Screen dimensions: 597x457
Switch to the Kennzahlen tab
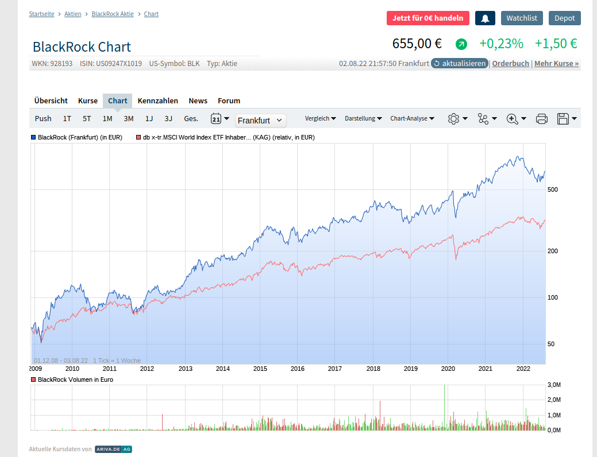click(x=158, y=100)
